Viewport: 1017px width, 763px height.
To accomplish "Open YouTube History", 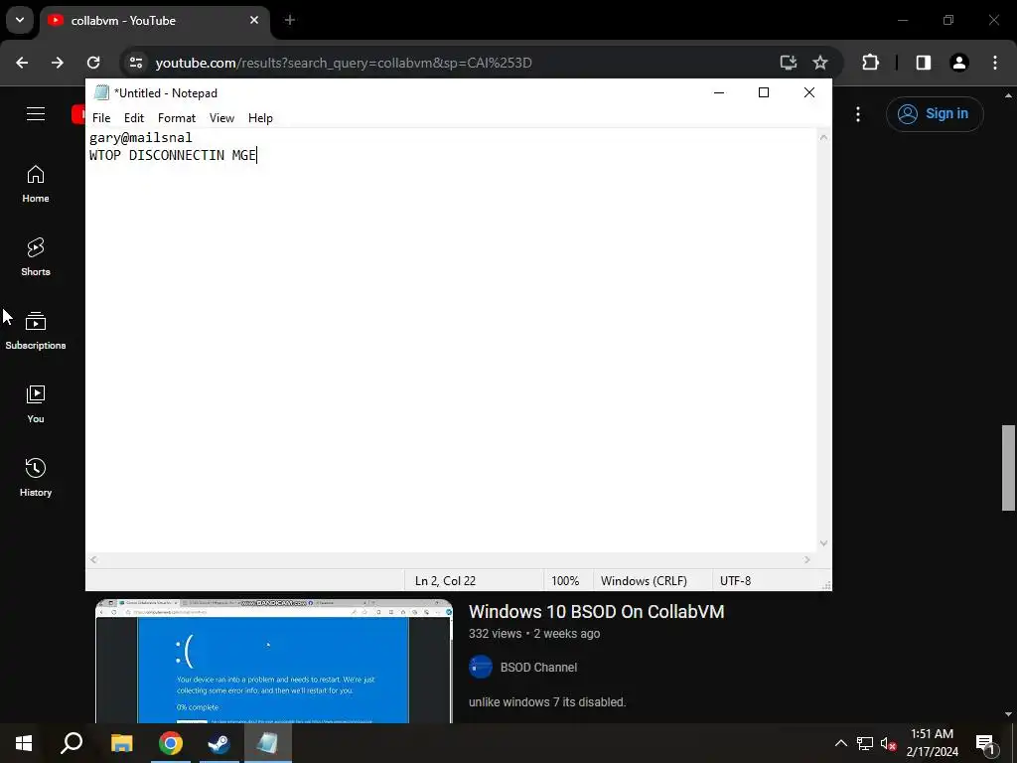I will [x=36, y=478].
